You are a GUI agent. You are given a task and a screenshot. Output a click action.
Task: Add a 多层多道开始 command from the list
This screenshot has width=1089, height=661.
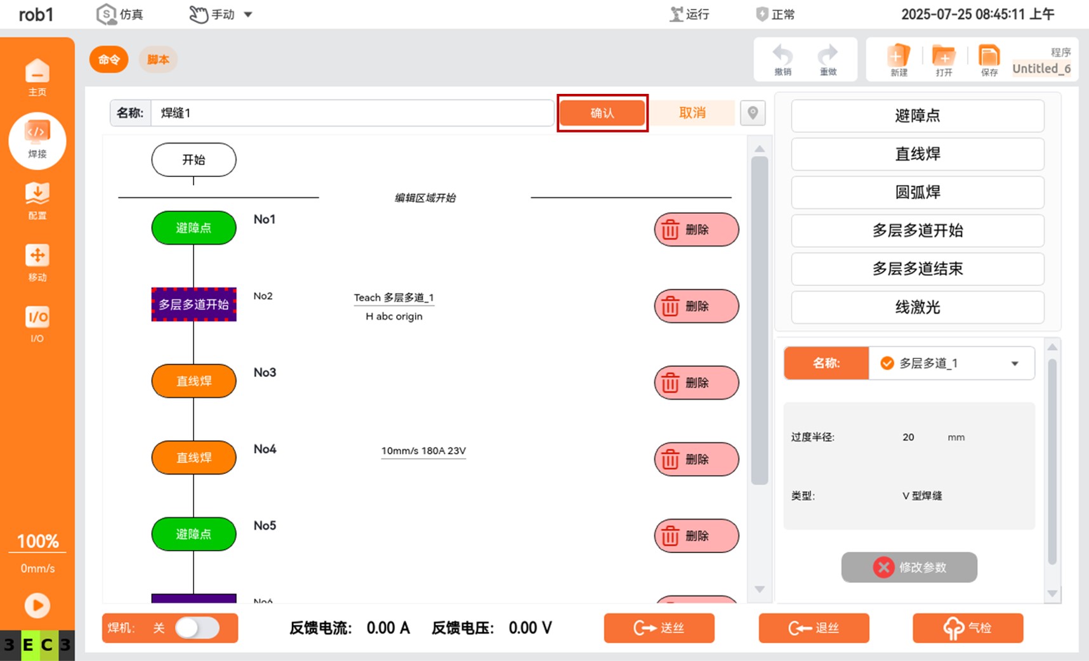pos(917,230)
